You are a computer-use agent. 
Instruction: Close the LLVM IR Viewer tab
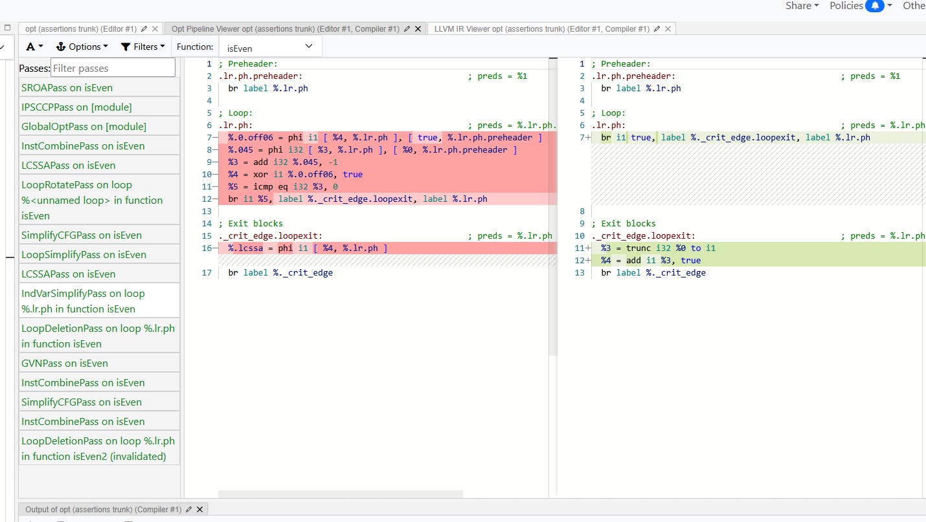(x=668, y=29)
